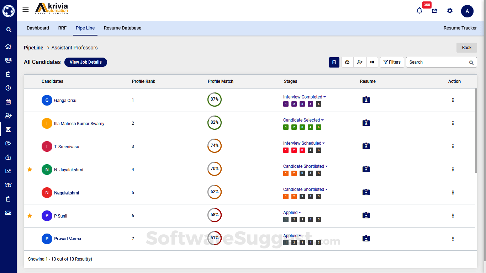The height and width of the screenshot is (273, 486).
Task: Open action menu for T. Sreenivasu
Action: pos(453,146)
